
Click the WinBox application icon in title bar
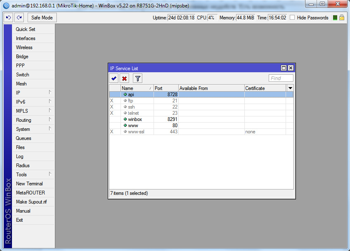(5, 5)
